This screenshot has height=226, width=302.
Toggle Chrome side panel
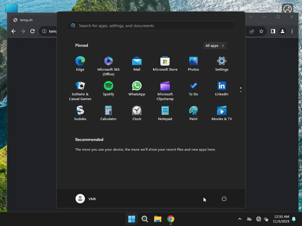(273, 31)
